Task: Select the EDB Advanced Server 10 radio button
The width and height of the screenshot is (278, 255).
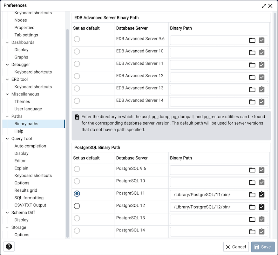Action: coord(77,52)
